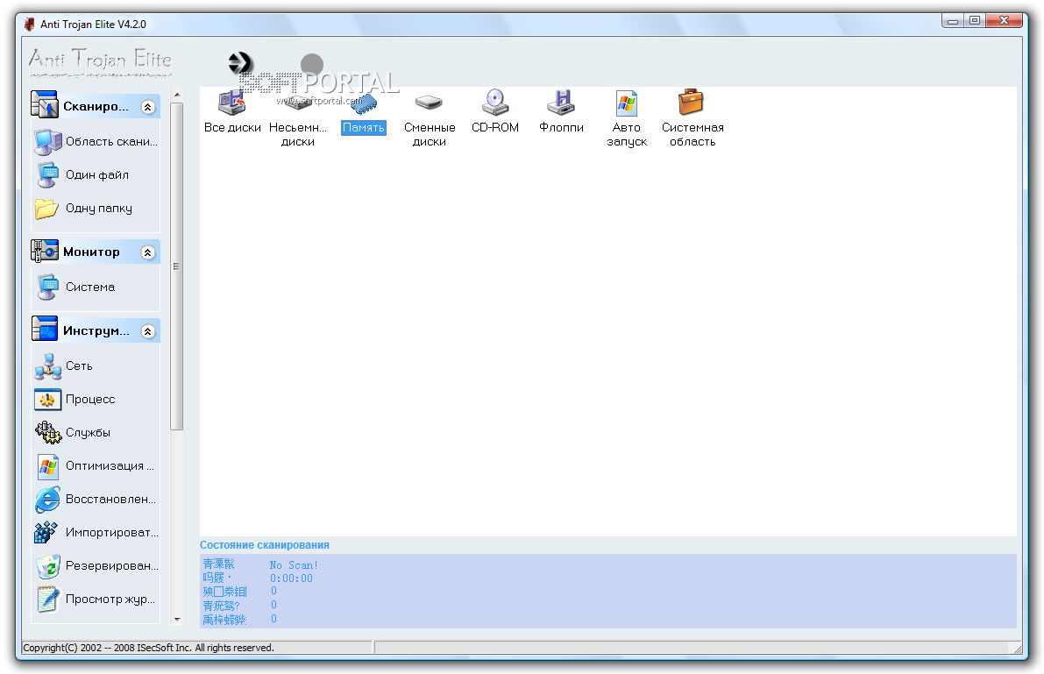The height and width of the screenshot is (674, 1044).
Task: Collapse the Инструменты section chevron
Action: coord(148,331)
